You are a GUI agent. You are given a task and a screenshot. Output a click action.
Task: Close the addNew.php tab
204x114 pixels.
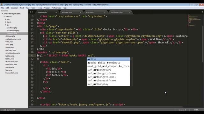click(x=80, y=12)
